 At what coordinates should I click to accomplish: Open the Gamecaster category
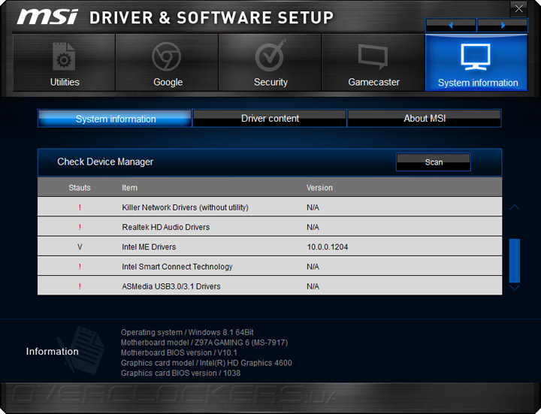click(x=373, y=62)
